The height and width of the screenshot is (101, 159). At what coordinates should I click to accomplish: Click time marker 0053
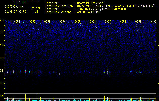coord(47,22)
